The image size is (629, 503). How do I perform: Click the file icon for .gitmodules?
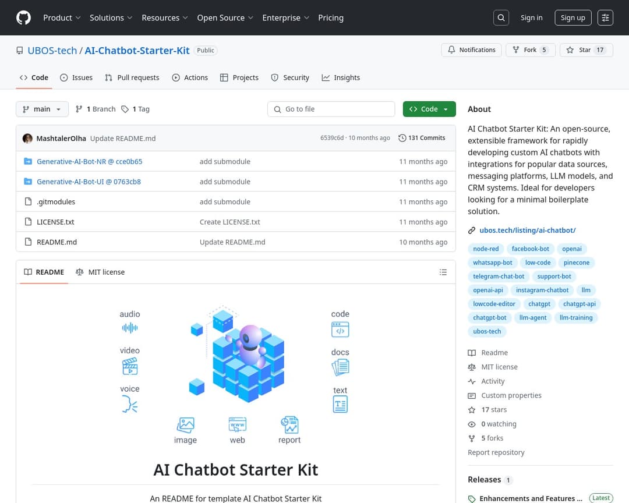(28, 201)
